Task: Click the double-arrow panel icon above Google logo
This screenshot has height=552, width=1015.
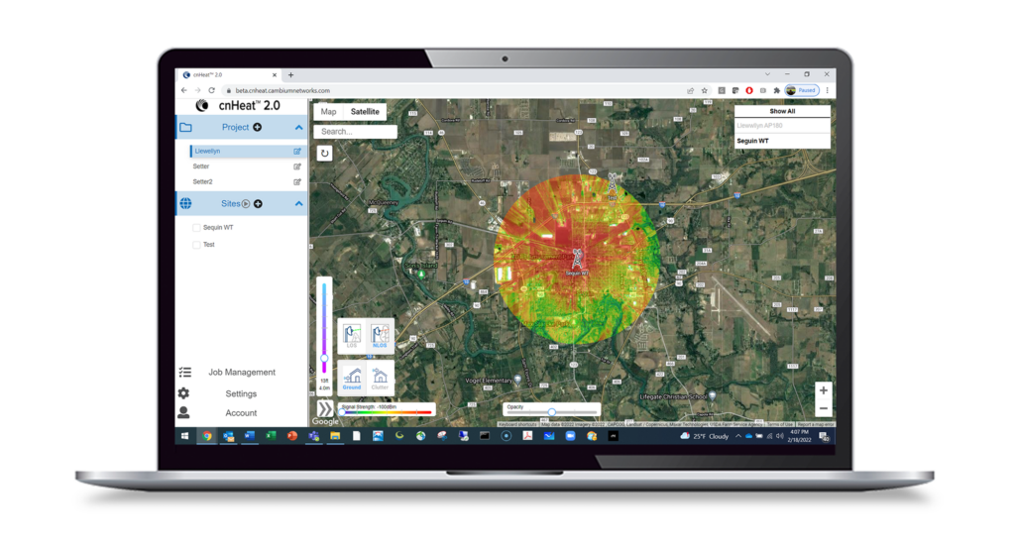Action: point(325,408)
